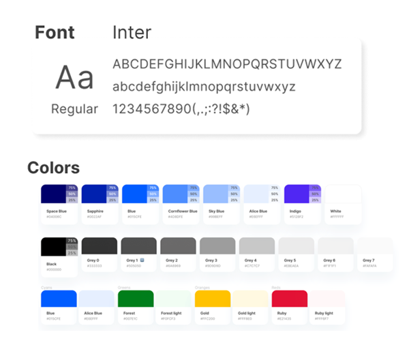Click the 75% opacity chip on Cornflower Blue
This screenshot has width=409, height=341.
[194, 188]
